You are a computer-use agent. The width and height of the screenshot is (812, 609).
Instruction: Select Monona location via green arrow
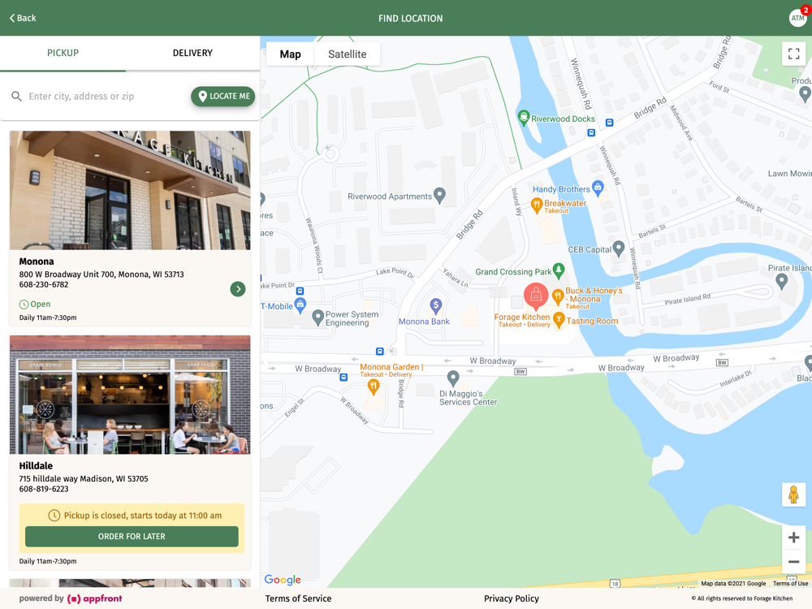[238, 289]
